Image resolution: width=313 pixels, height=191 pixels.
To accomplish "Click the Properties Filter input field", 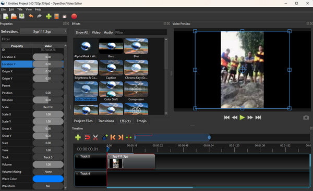I will click(34, 39).
